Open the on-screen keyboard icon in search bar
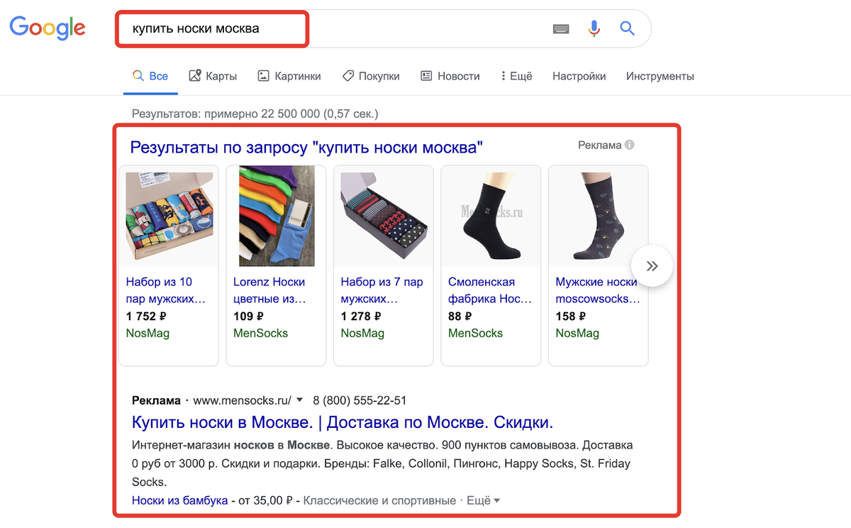This screenshot has width=851, height=528. point(561,29)
